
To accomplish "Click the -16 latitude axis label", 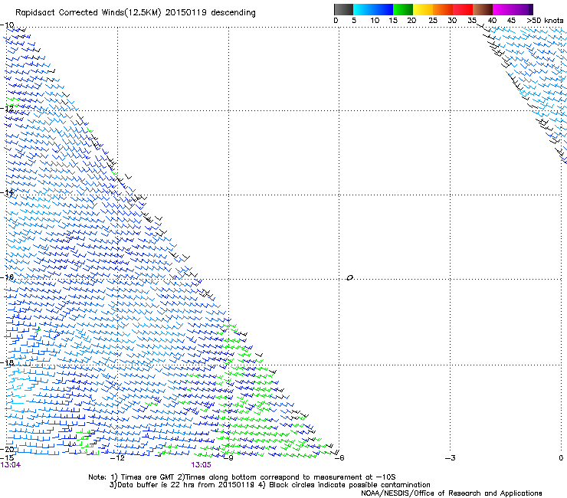I will pos(7,277).
